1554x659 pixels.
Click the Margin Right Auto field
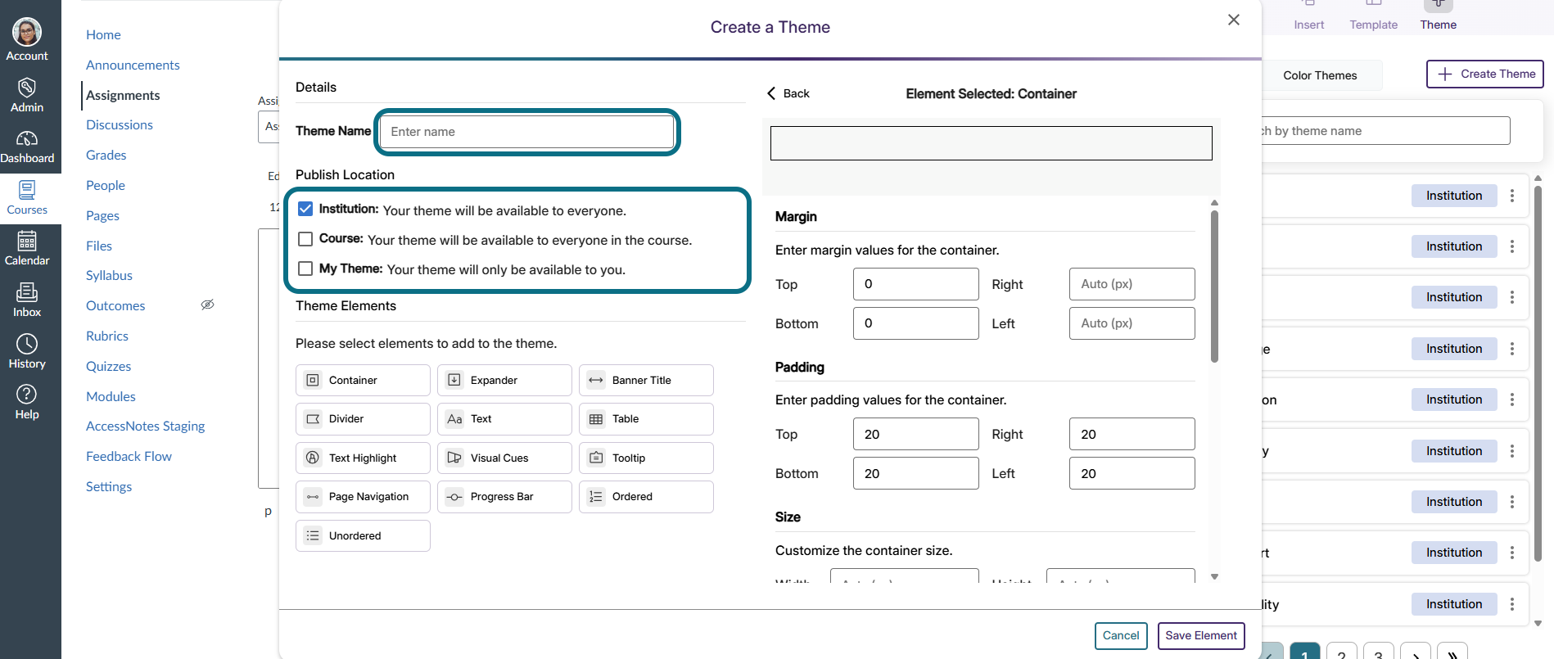[x=1132, y=284]
